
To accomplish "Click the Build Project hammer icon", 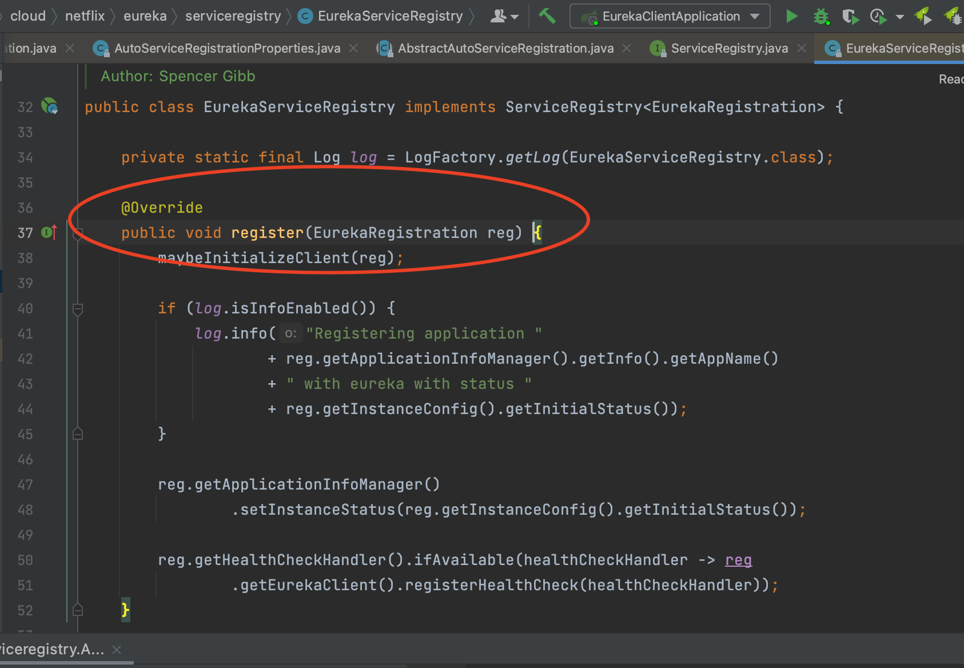I will pos(547,16).
